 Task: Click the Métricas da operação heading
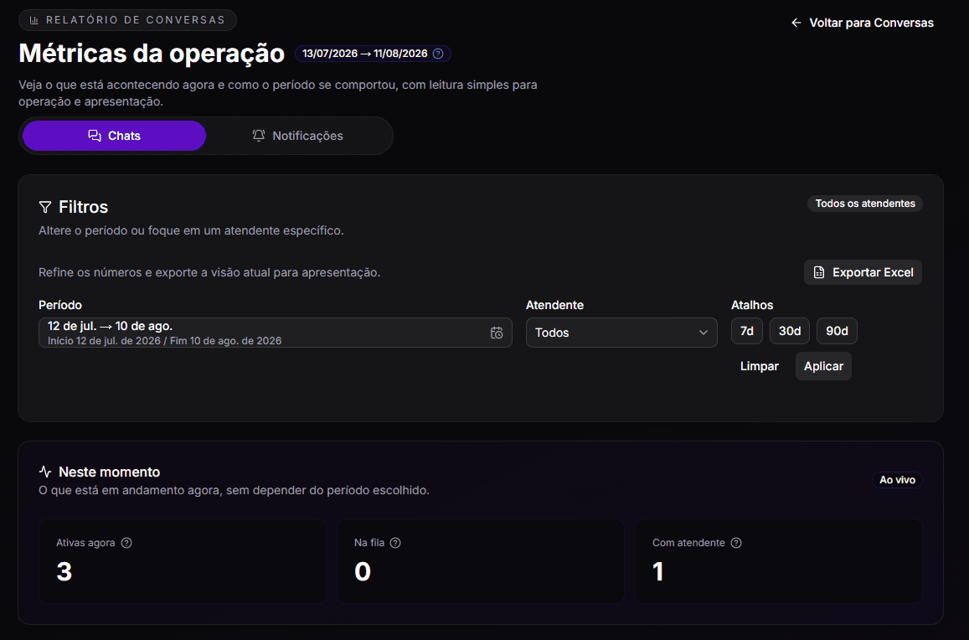[152, 54]
